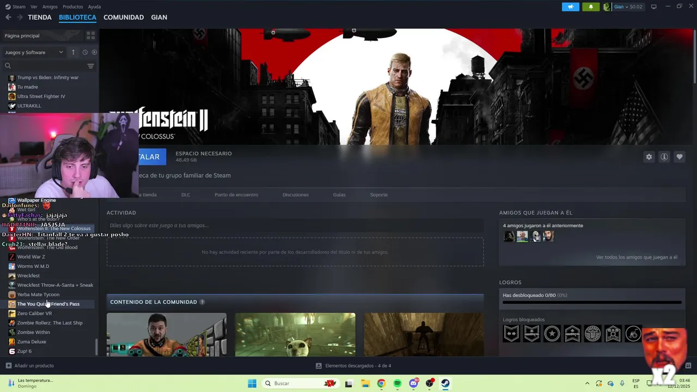Open the Steam announcements megaphone button
The image size is (697, 392).
[x=571, y=7]
